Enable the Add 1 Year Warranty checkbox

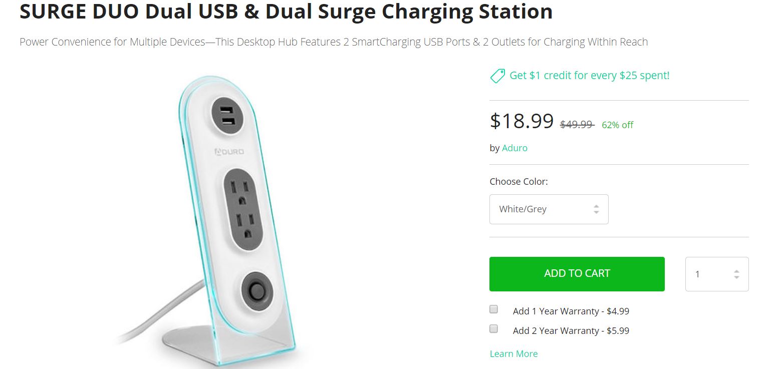pyautogui.click(x=494, y=309)
